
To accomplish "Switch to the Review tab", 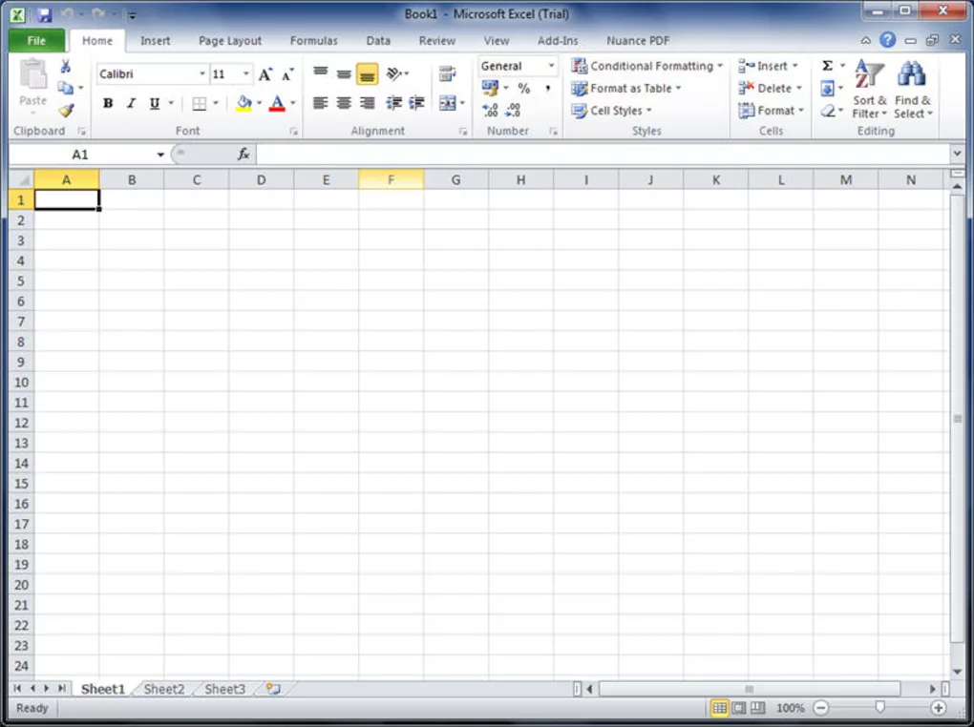I will coord(436,40).
